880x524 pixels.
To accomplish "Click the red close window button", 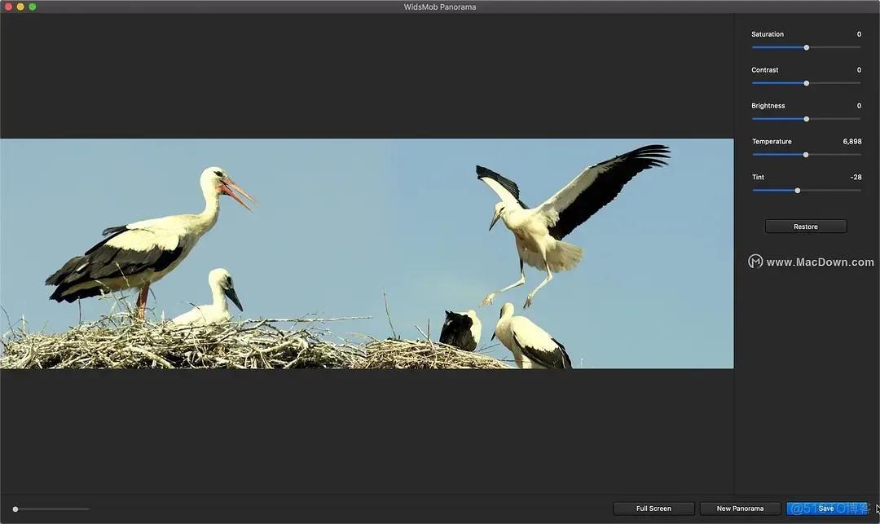I will [8, 7].
